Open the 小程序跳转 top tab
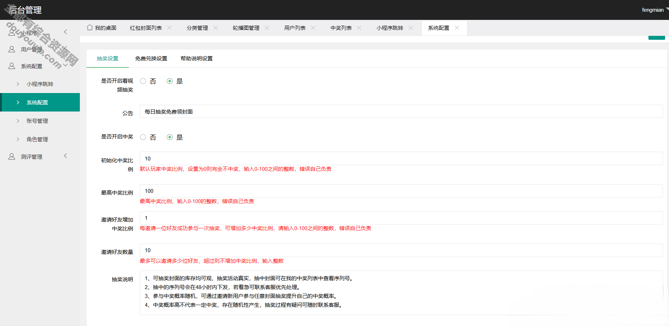This screenshot has width=669, height=326. coord(390,28)
